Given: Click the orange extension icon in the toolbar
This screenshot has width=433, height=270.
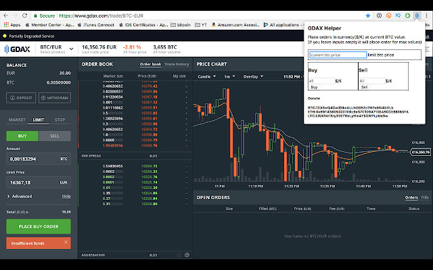Looking at the screenshot, I should click(388, 16).
